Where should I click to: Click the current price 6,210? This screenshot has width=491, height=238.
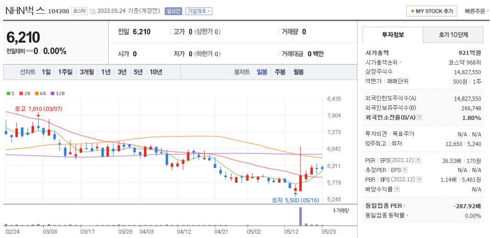coord(23,38)
